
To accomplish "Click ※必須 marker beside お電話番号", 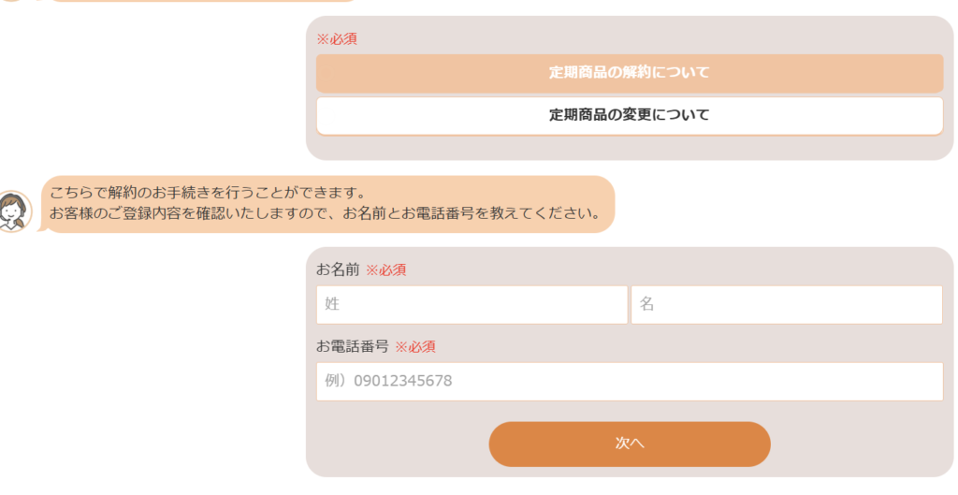I will click(414, 346).
